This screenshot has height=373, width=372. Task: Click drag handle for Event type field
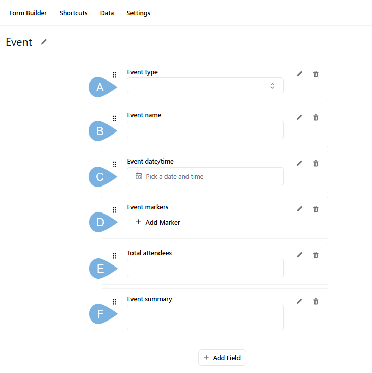tap(114, 75)
